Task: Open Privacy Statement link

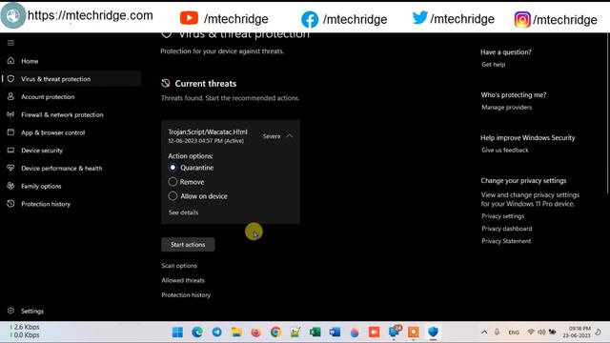Action: 506,241
